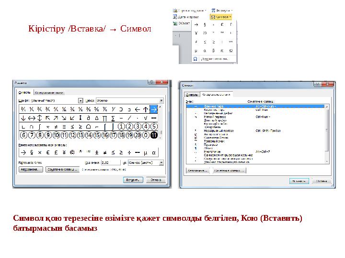Pick the micro µ symbol in ribbon gallery
Viewport: 345px width, 258px height.
[x=196, y=51]
